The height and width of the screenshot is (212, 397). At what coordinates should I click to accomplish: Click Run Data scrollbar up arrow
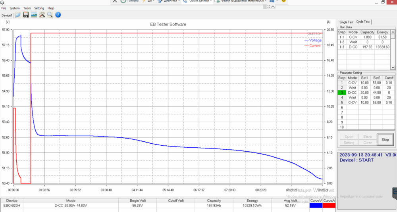pyautogui.click(x=393, y=32)
